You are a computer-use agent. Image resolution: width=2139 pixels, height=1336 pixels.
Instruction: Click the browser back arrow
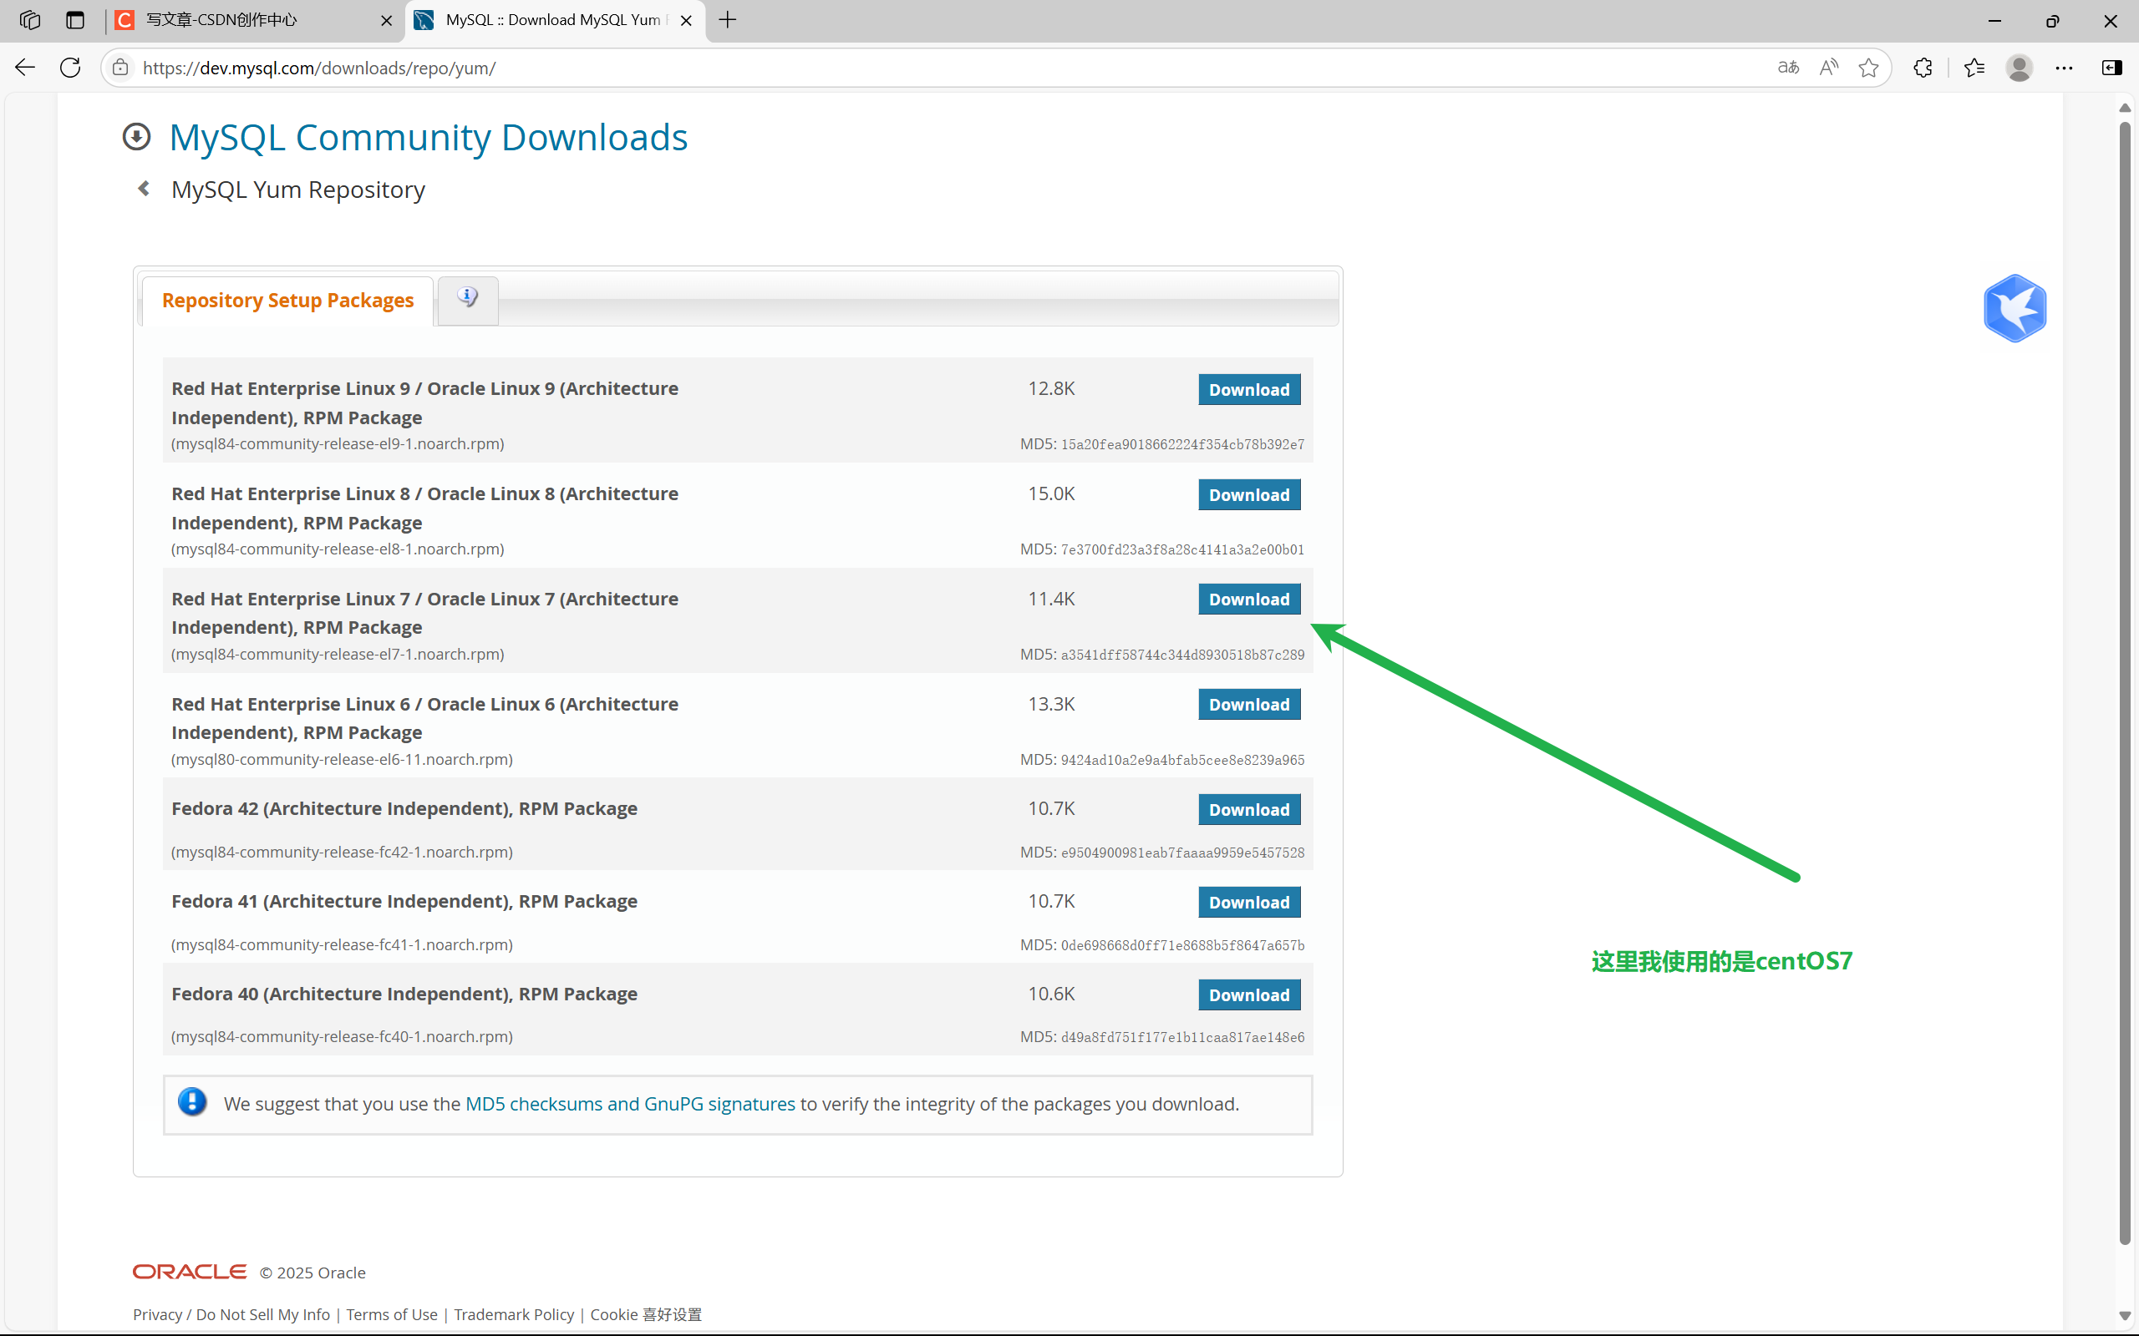point(25,67)
